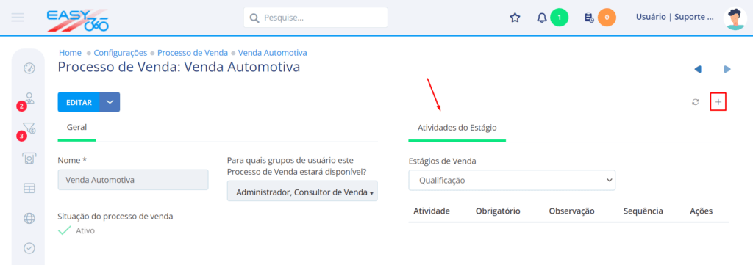The width and height of the screenshot is (753, 265).
Task: Click the EDITAR button
Action: click(x=79, y=102)
